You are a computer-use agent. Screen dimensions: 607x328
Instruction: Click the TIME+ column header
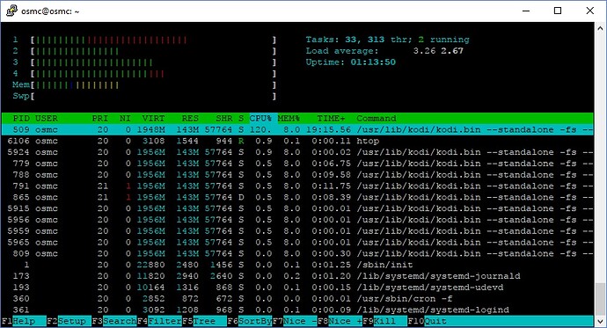click(331, 119)
